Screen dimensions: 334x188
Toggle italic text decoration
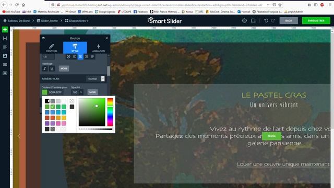coord(45,68)
